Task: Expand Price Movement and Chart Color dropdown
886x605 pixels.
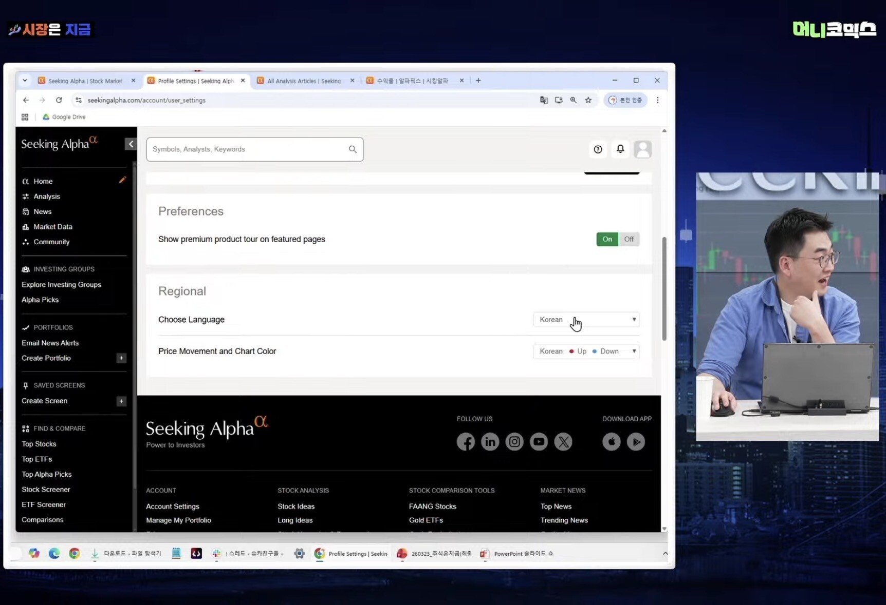Action: tap(586, 352)
